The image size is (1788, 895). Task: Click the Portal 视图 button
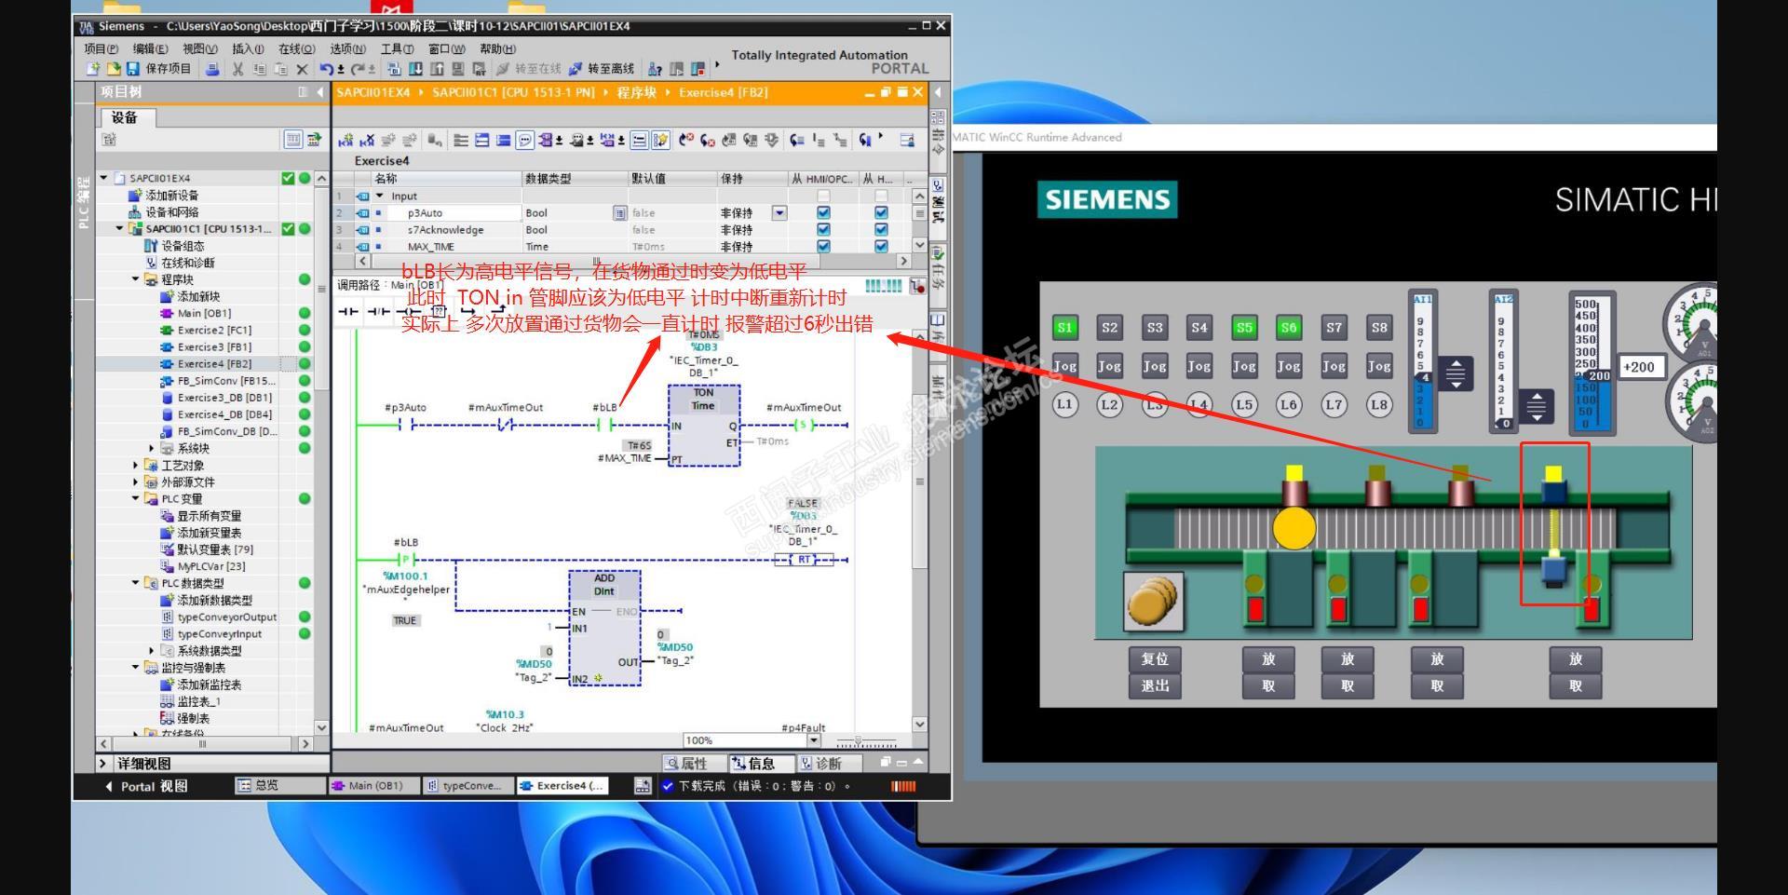(x=147, y=786)
